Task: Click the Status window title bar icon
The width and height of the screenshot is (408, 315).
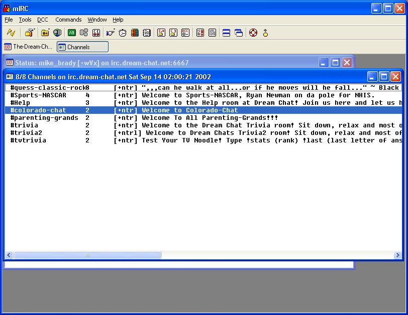Action: coord(10,63)
